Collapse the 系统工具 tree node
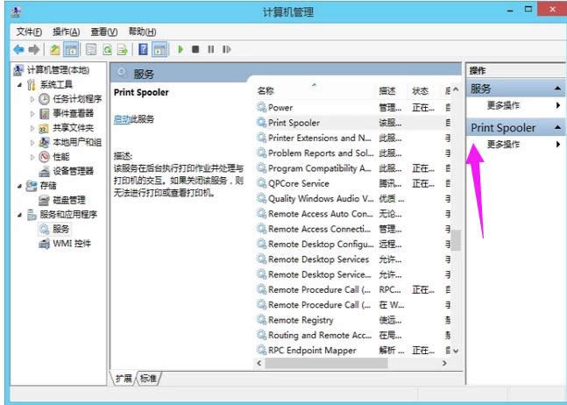Screen dimensions: 567x405 point(19,85)
